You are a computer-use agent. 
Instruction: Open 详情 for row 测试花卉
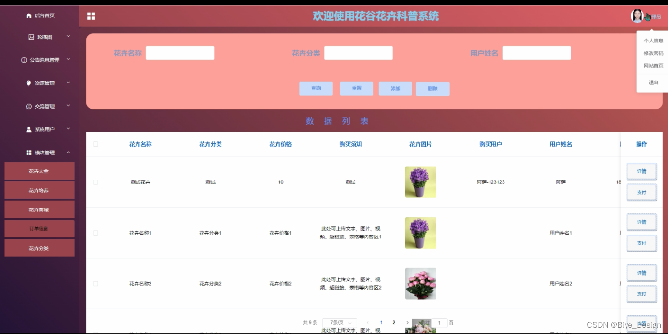(641, 171)
